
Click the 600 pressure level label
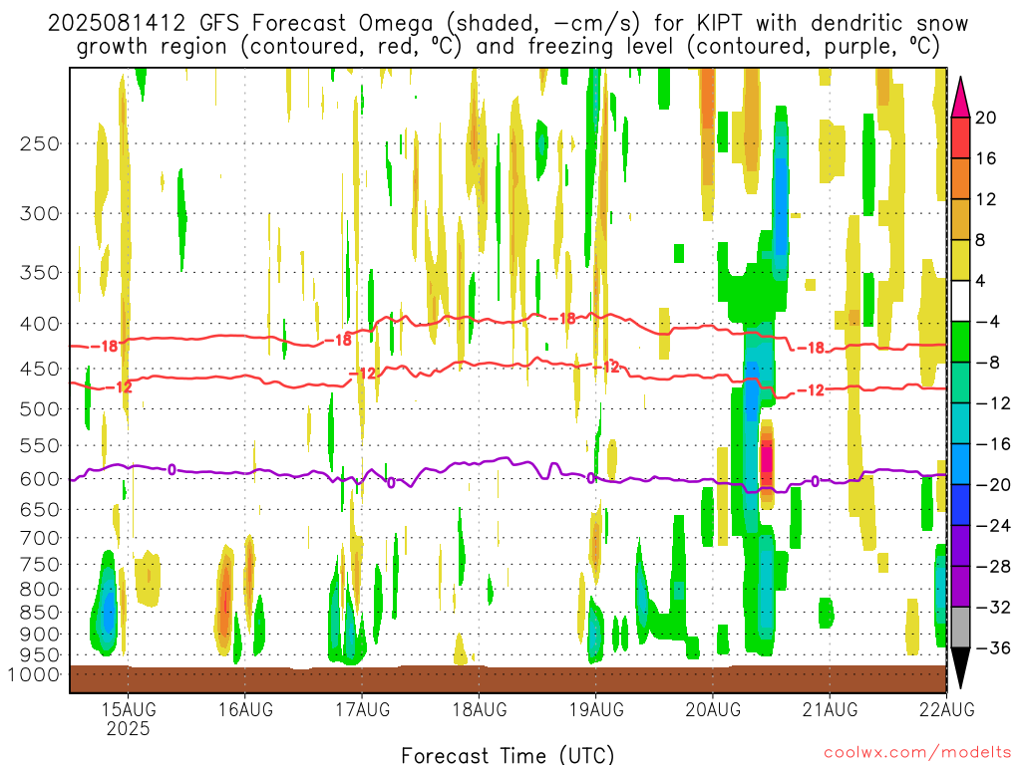[40, 479]
